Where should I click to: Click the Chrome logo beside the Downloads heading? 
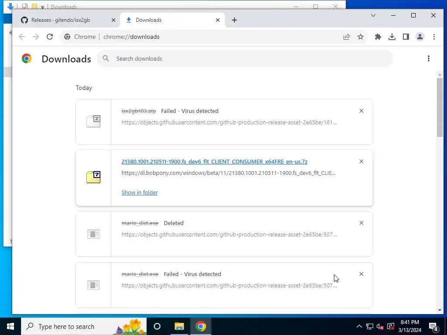coord(27,58)
